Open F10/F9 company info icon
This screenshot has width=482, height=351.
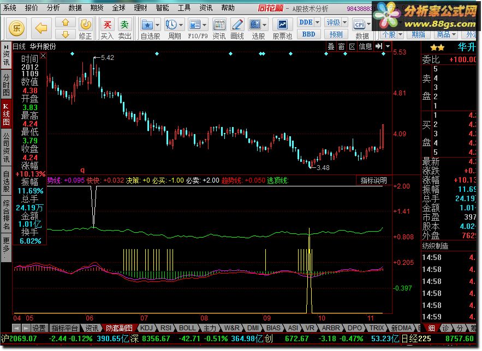[194, 25]
